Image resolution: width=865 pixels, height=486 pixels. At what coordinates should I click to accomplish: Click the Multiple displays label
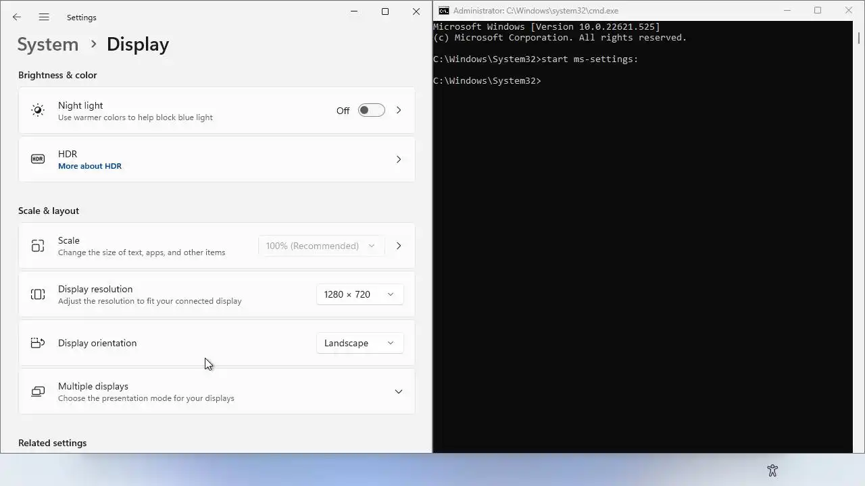(93, 386)
